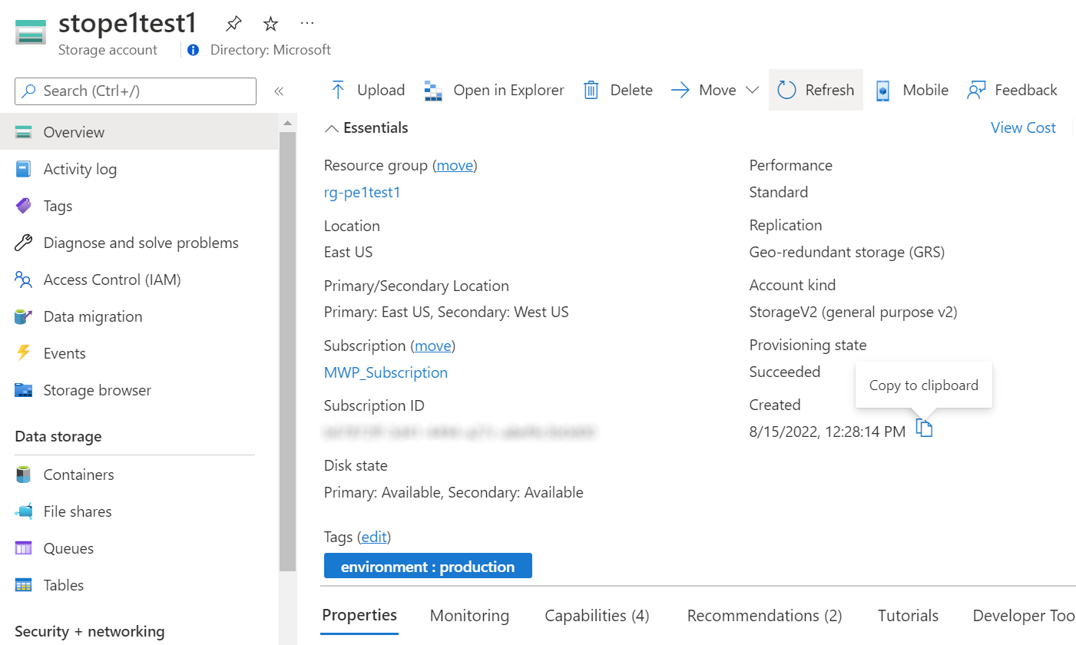Viewport: 1076px width, 645px height.
Task: Click the Upload label in the toolbar
Action: tap(381, 90)
